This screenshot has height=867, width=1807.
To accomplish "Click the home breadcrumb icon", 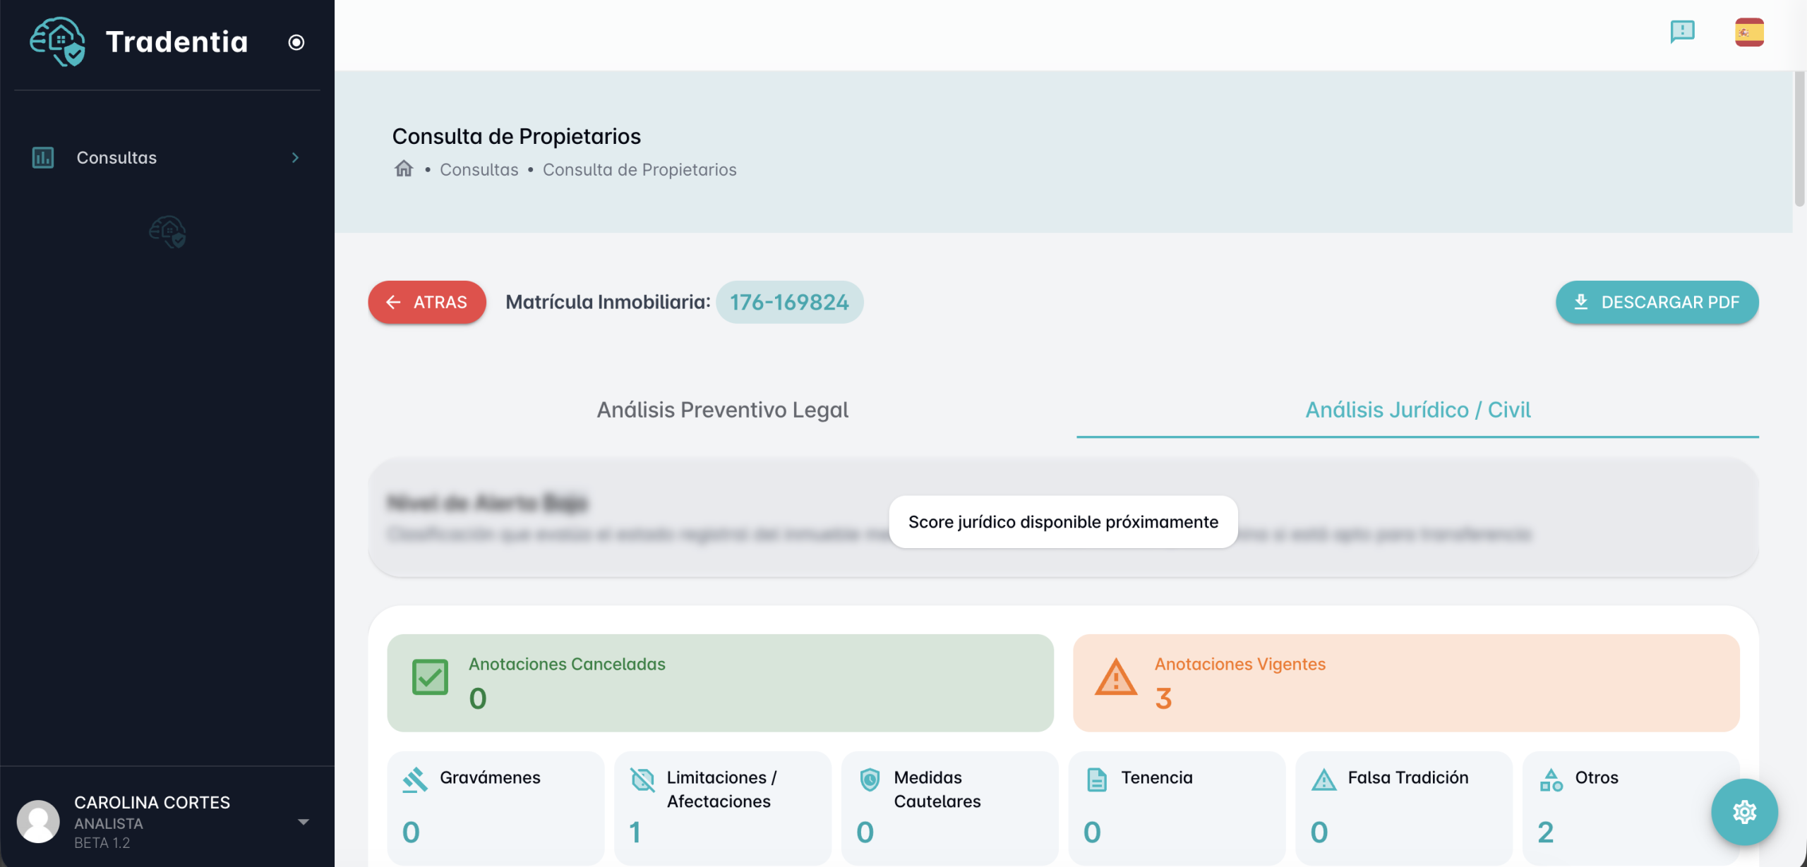I will tap(404, 169).
